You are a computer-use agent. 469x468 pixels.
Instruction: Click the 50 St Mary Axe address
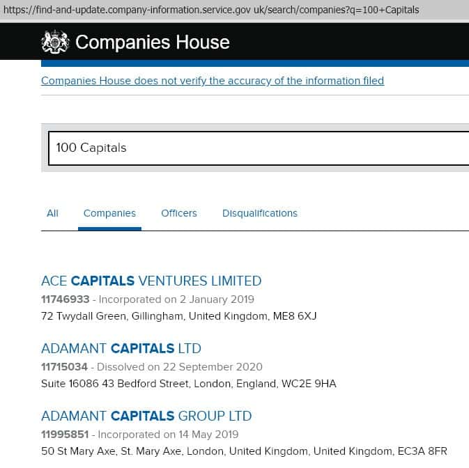(244, 451)
